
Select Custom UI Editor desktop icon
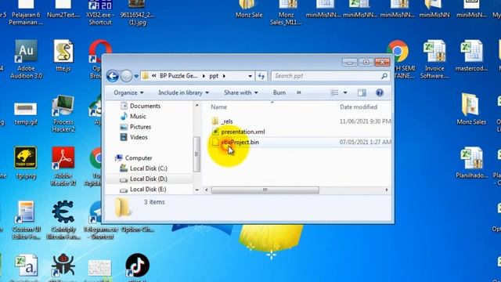(x=26, y=220)
